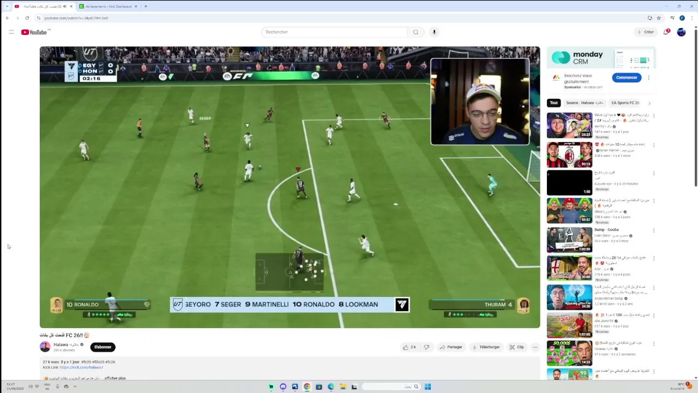Click the #fc26 hashtag in description
The width and height of the screenshot is (698, 393).
click(x=110, y=362)
